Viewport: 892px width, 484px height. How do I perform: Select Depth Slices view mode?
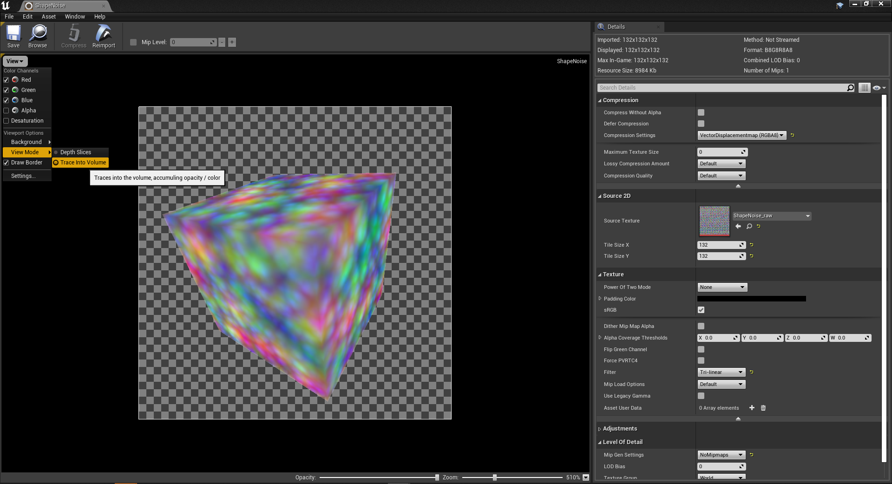[x=76, y=152]
